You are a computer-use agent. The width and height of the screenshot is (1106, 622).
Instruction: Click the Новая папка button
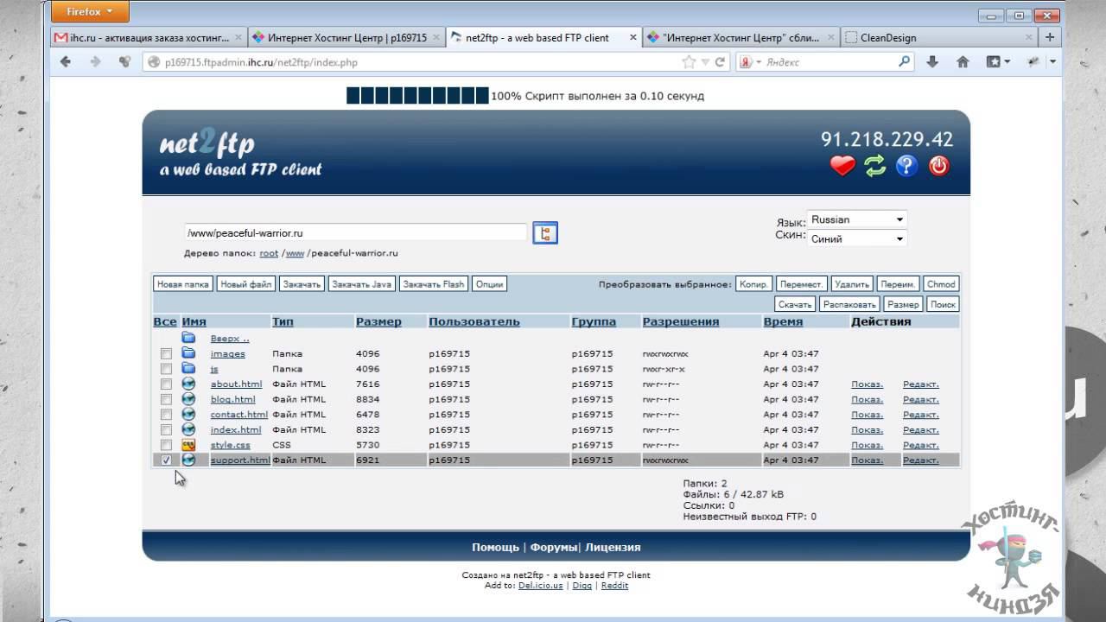[x=183, y=283]
